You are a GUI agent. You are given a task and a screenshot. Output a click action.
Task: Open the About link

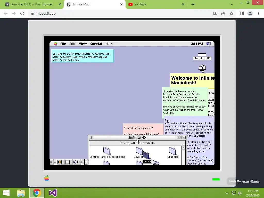246,181
